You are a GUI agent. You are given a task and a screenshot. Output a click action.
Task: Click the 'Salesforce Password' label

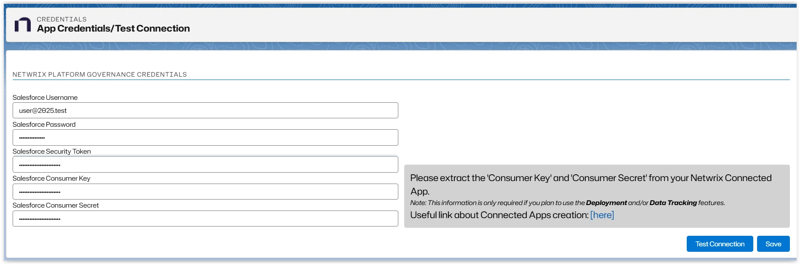(44, 125)
